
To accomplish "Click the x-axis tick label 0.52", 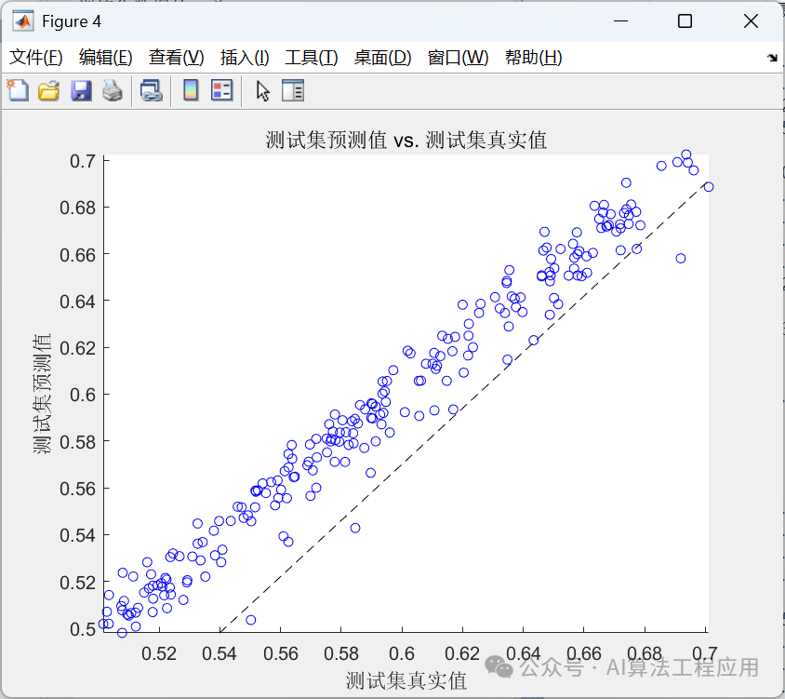I will coord(159,653).
